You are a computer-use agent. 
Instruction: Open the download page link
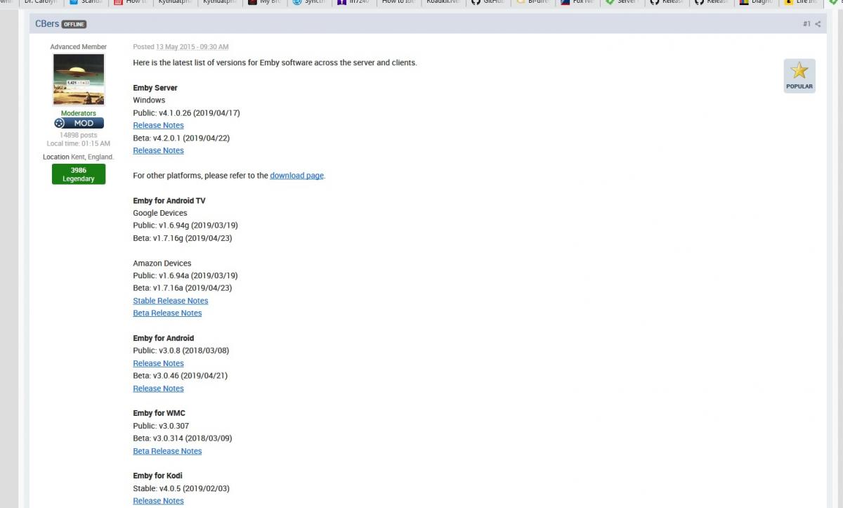(296, 176)
